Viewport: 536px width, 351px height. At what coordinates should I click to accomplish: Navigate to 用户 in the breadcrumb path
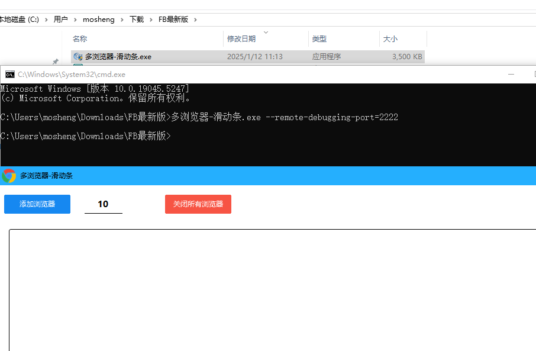[60, 19]
